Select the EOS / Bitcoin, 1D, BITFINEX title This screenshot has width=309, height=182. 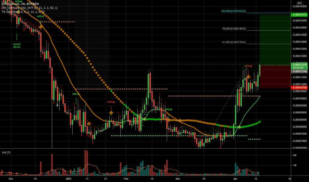[20, 4]
